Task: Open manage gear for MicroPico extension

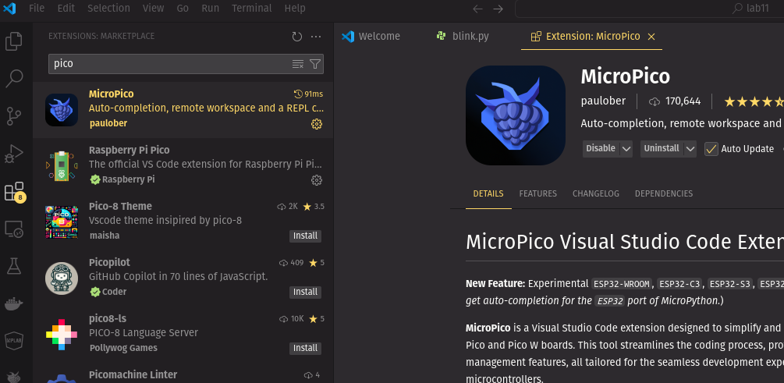Action: click(x=317, y=124)
